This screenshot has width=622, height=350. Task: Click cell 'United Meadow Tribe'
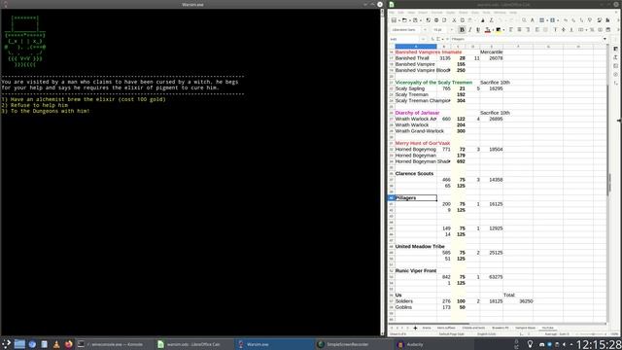420,246
